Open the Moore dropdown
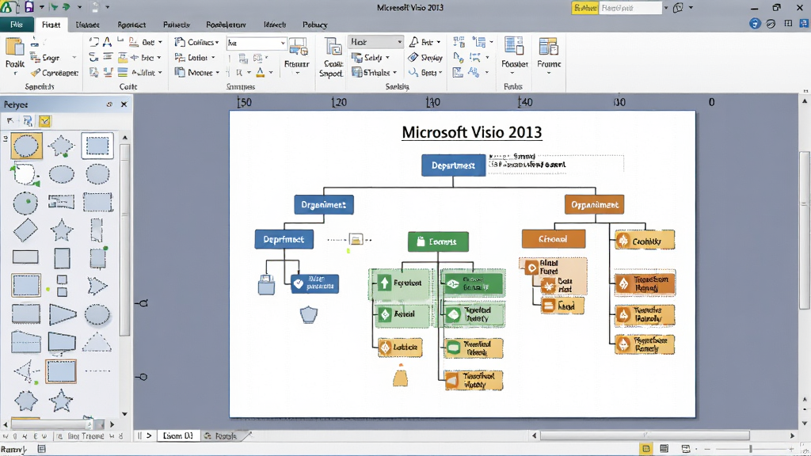 coord(197,73)
